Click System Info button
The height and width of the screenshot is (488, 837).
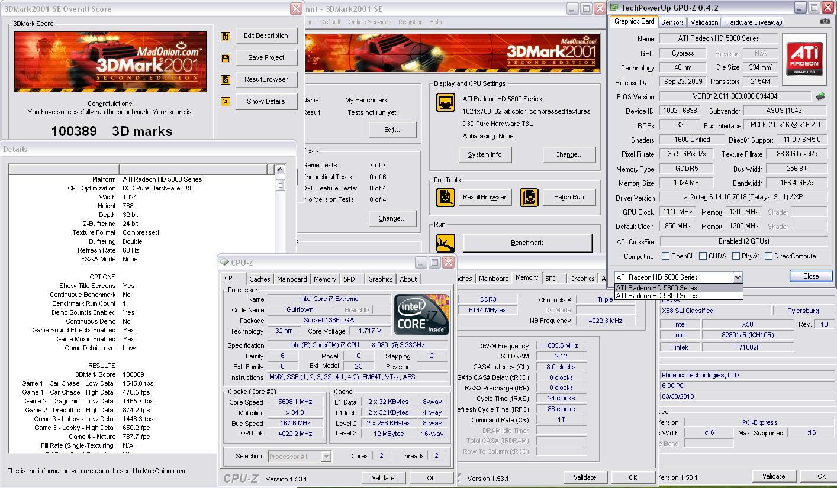pos(485,154)
